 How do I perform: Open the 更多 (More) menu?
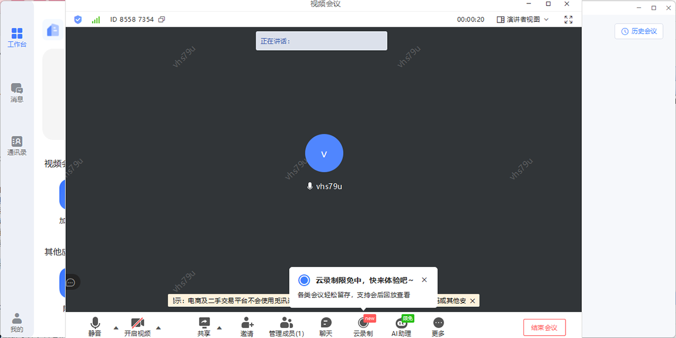click(438, 326)
